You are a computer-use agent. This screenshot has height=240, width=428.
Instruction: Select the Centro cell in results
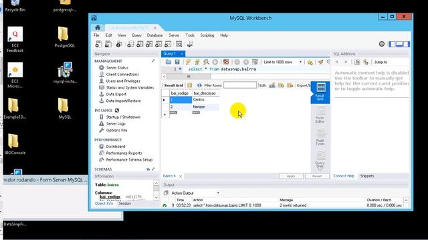[205, 100]
